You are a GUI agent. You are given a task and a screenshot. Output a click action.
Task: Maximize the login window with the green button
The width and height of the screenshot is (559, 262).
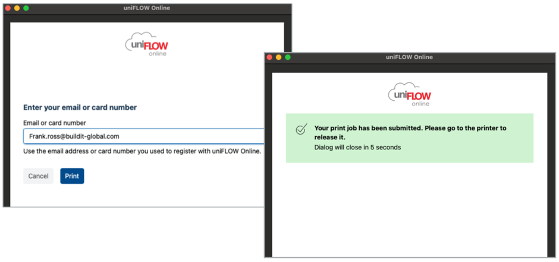pyautogui.click(x=26, y=8)
